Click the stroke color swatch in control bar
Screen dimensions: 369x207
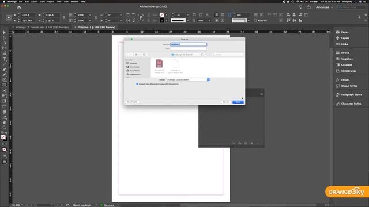[162, 21]
